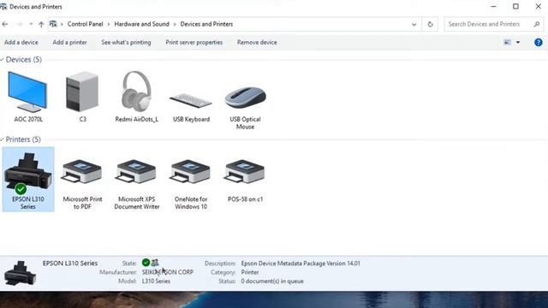Click the "EPSON L310 Series" details pane title

click(x=70, y=264)
